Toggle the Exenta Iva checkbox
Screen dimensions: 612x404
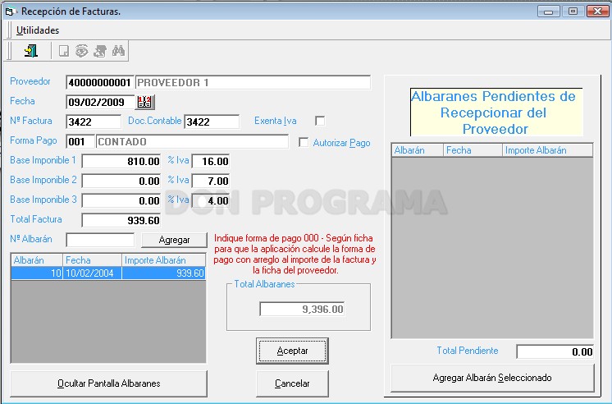click(320, 121)
